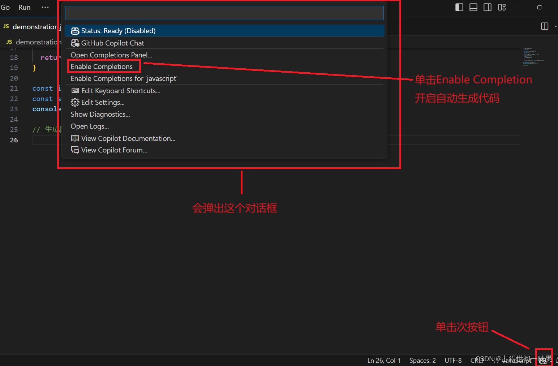558x366 pixels.
Task: Choose Open Completions Panel...
Action: click(224, 55)
